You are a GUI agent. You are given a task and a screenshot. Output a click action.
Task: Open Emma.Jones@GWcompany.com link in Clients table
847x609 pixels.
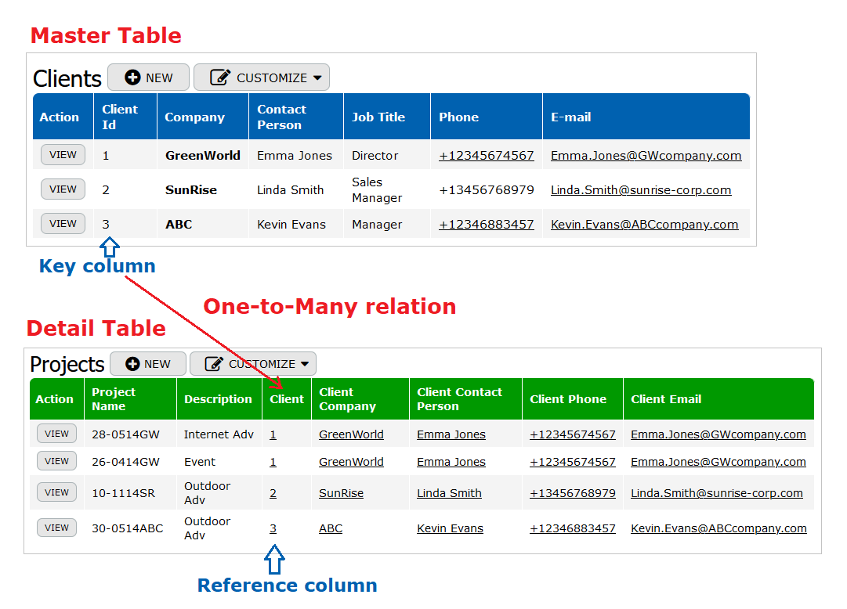coord(646,156)
